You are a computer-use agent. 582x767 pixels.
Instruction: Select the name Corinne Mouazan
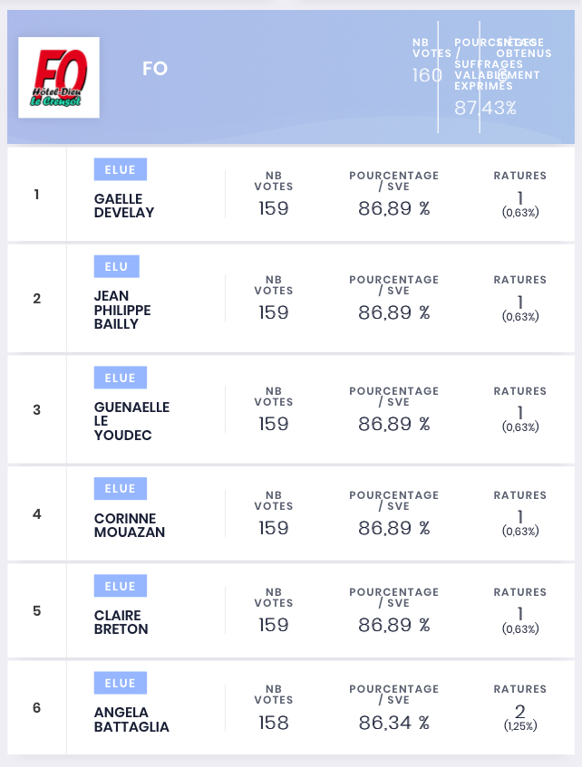point(130,525)
